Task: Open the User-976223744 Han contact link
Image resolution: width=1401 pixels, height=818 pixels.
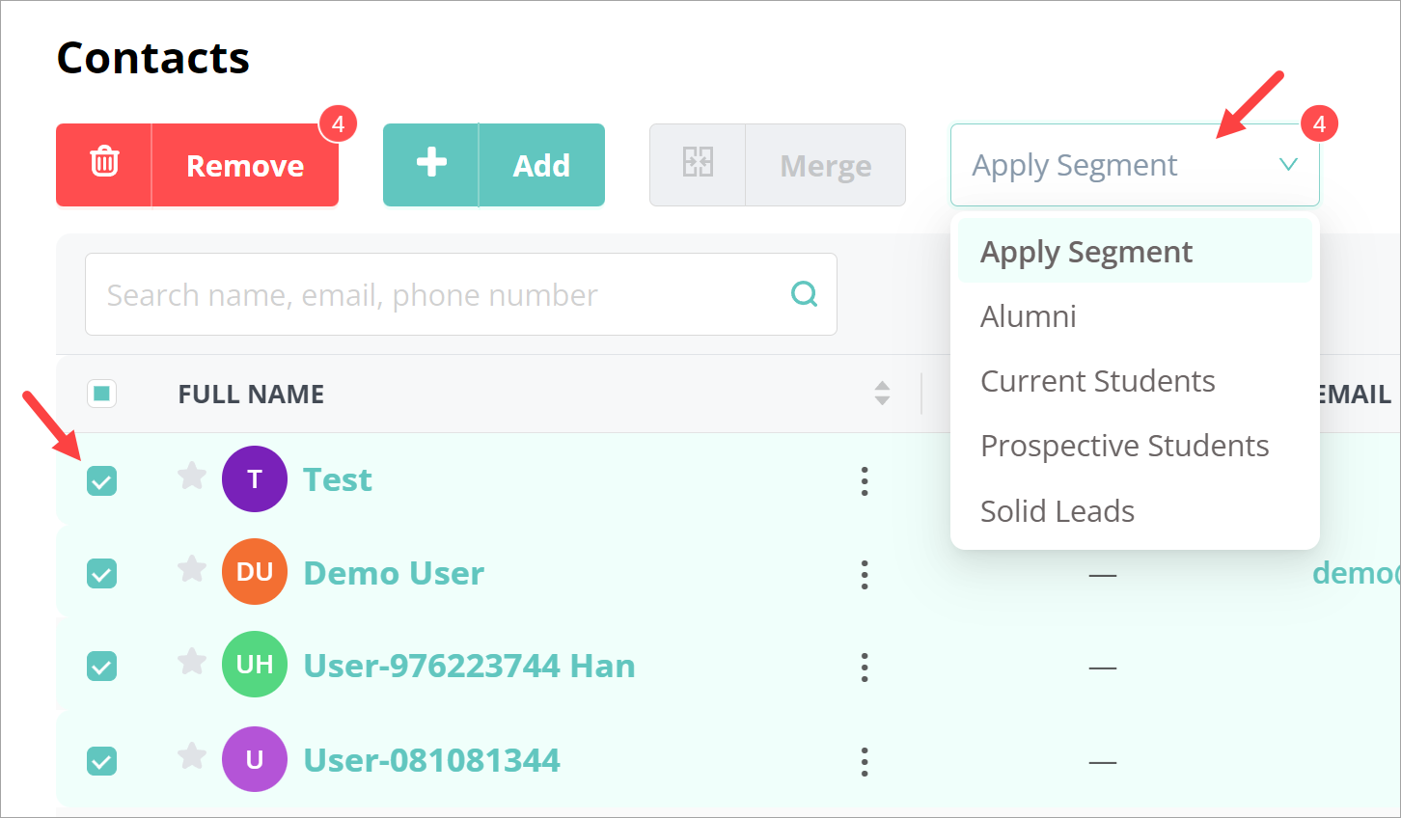Action: (469, 666)
